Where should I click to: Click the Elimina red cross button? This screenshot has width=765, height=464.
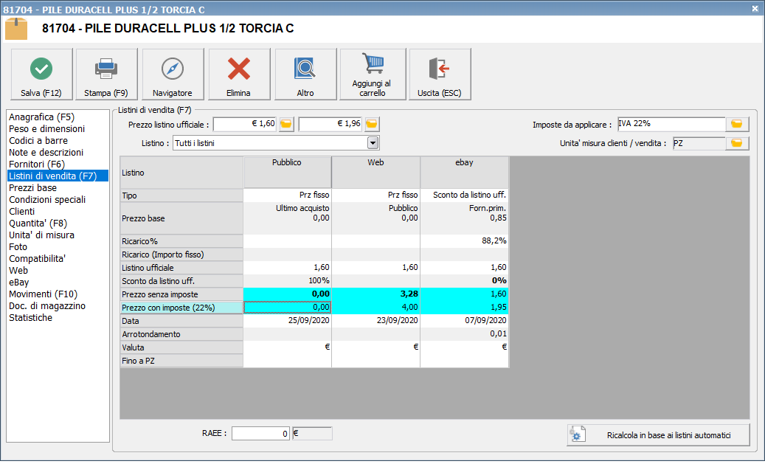239,75
